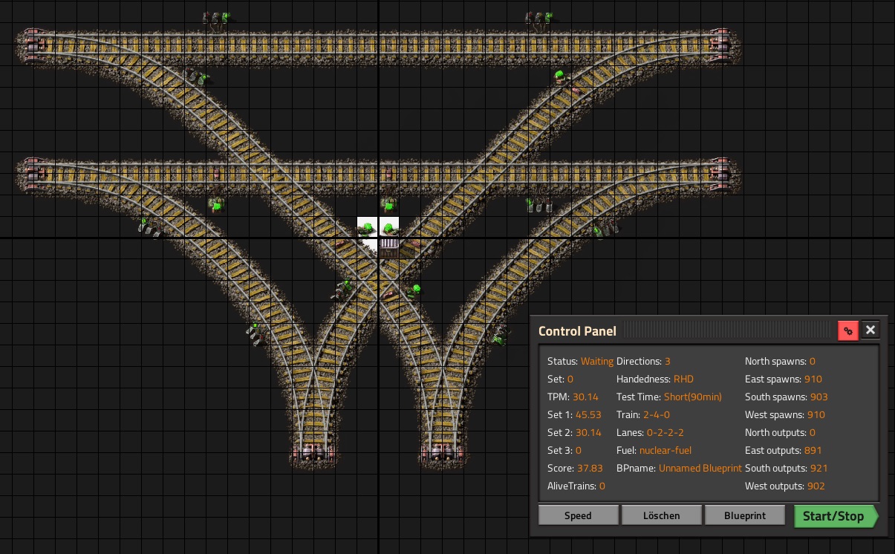Image resolution: width=895 pixels, height=554 pixels.
Task: Open the Blueprint button
Action: click(744, 515)
